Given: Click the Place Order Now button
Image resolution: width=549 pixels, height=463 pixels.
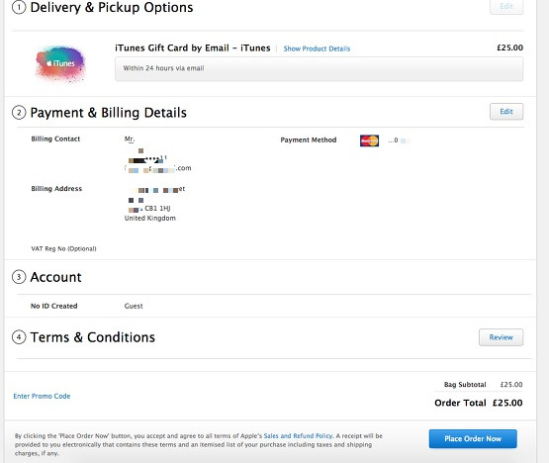Looking at the screenshot, I should coord(473,439).
